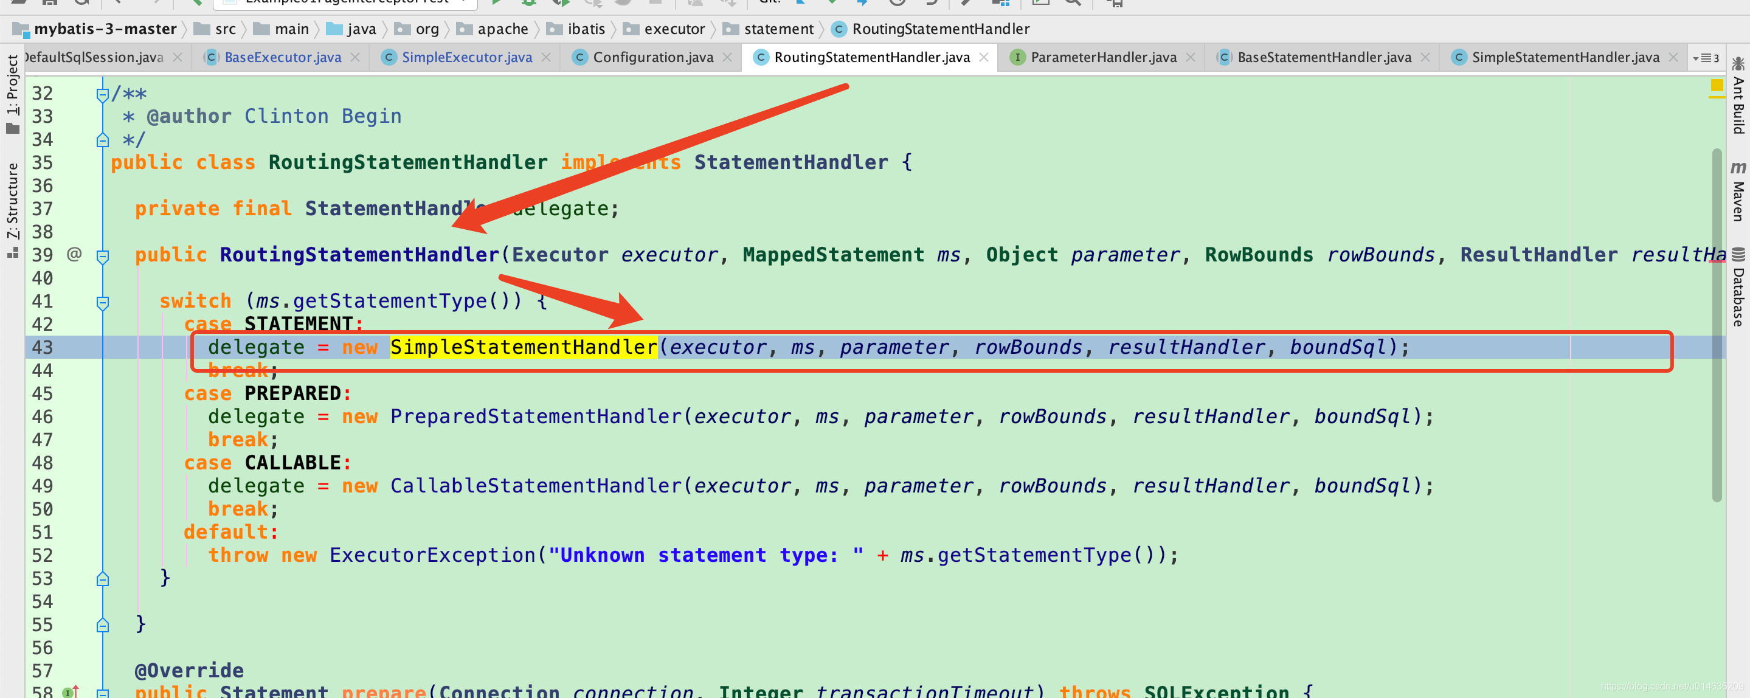Open the Project tool window
This screenshot has width=1750, height=698.
[12, 94]
